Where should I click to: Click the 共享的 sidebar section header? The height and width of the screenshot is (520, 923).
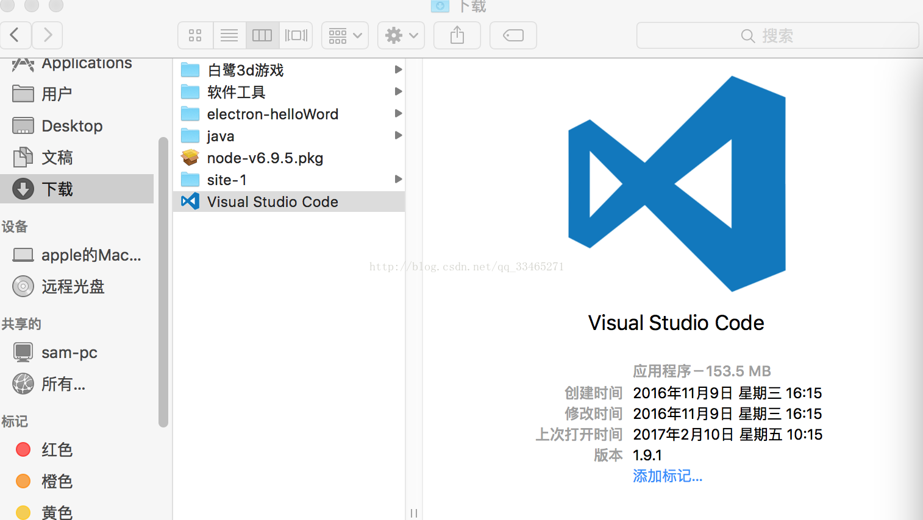point(21,324)
